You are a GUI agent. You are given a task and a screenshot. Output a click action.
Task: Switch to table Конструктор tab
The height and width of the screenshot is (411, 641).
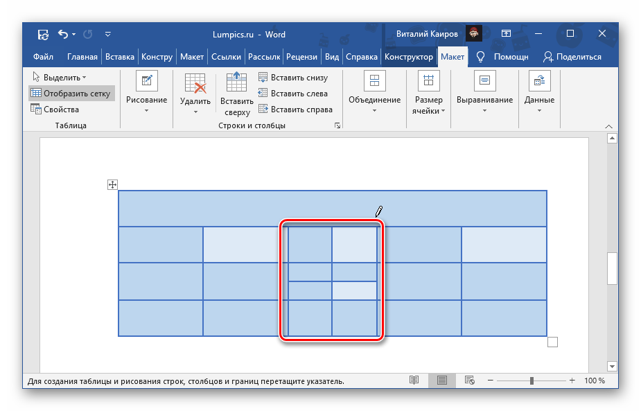pyautogui.click(x=408, y=57)
